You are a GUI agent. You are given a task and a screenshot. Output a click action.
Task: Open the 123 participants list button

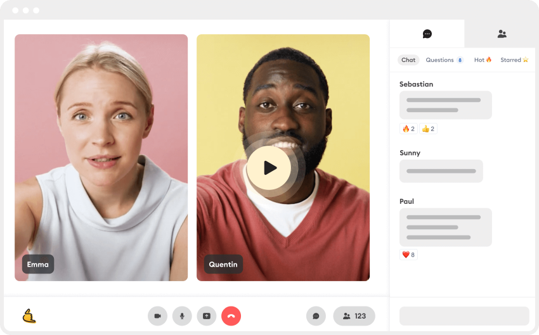coord(354,316)
